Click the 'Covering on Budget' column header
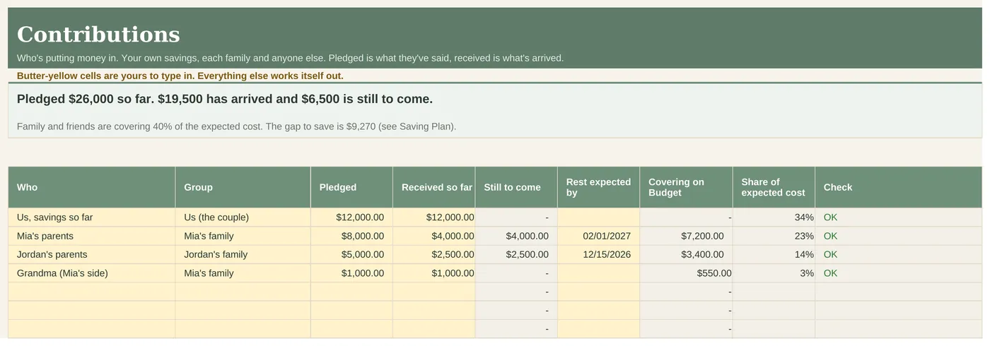Image resolution: width=990 pixels, height=346 pixels. [x=687, y=187]
